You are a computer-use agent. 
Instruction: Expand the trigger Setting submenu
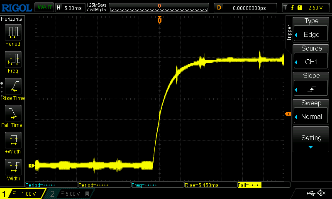tap(311, 140)
